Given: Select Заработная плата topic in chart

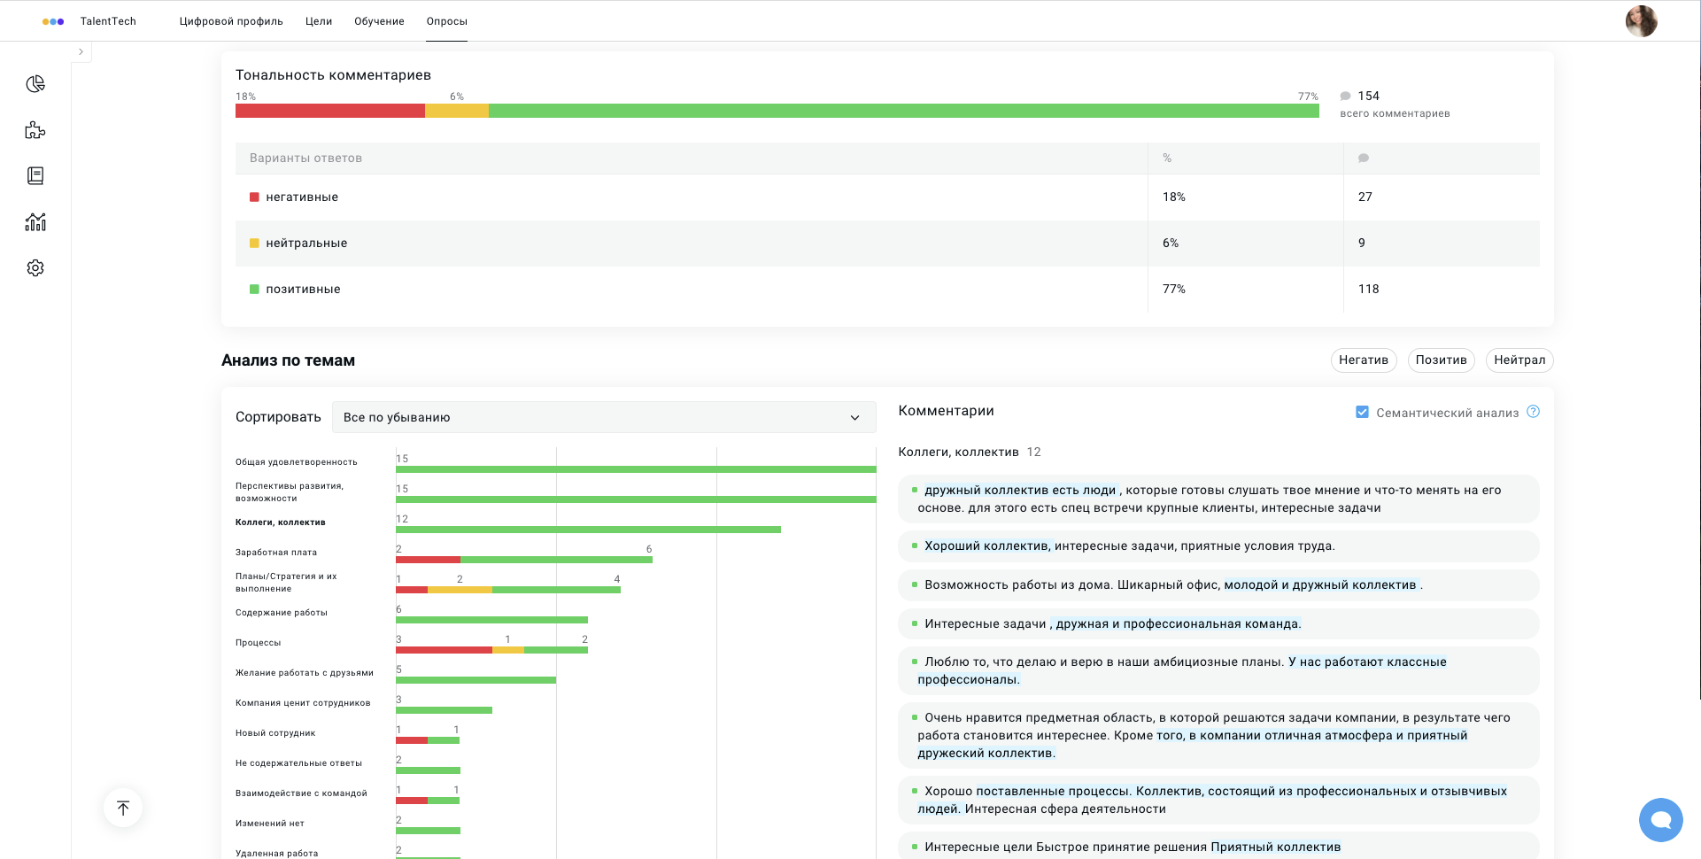Looking at the screenshot, I should [276, 553].
